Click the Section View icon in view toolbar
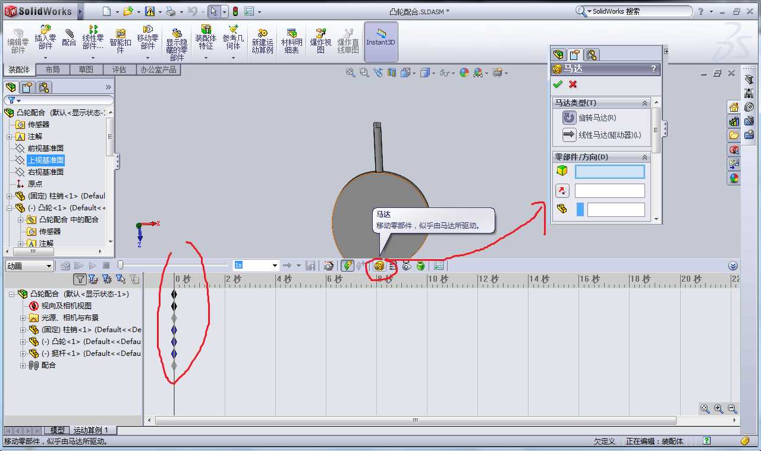 pyautogui.click(x=392, y=72)
